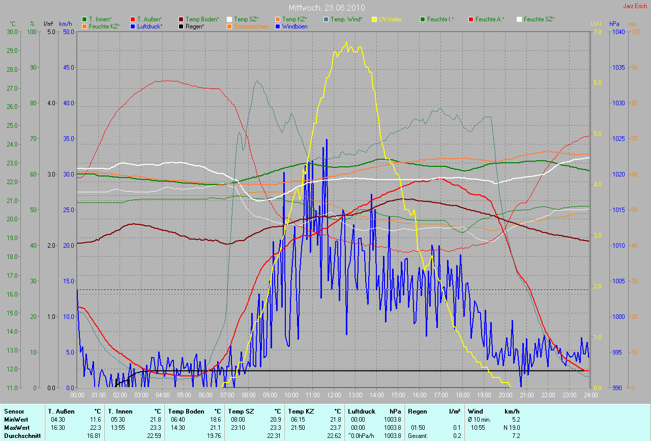Select the Luftdruck column header in table
651x441 pixels.
pos(362,411)
